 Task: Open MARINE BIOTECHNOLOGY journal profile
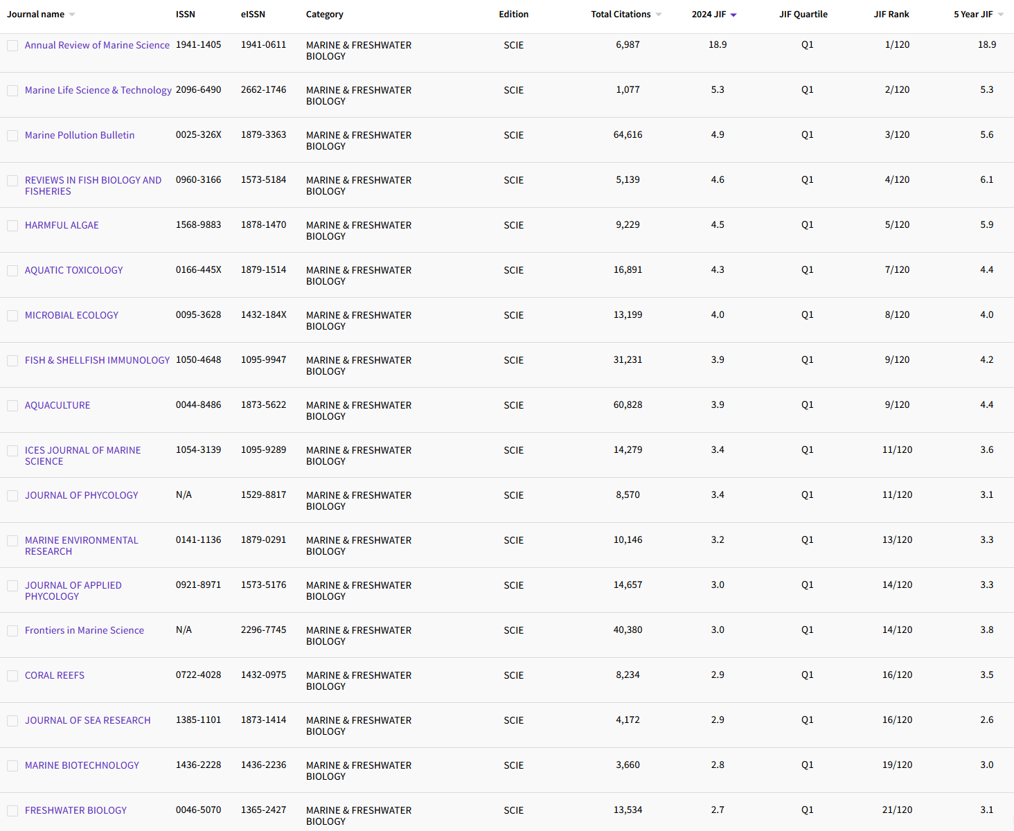82,765
